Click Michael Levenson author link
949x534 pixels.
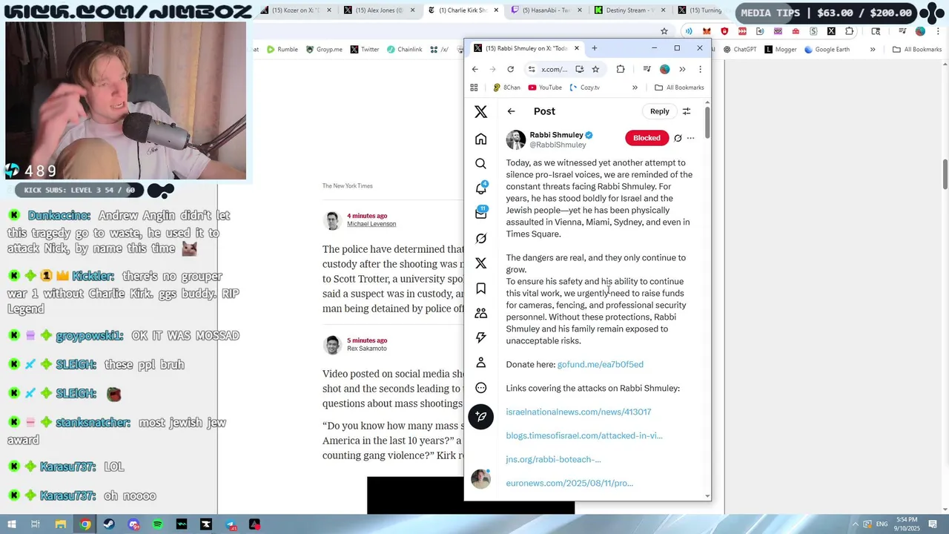(x=371, y=224)
